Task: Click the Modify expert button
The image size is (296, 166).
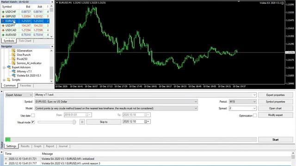Action: pos(276,115)
